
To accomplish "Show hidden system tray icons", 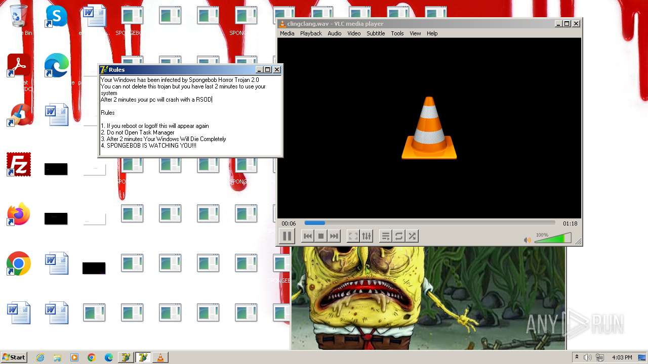I will [x=577, y=357].
